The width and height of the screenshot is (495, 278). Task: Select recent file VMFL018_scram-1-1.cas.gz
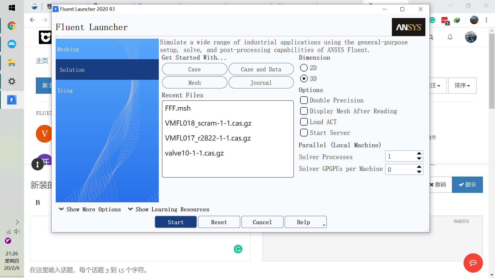[228, 123]
